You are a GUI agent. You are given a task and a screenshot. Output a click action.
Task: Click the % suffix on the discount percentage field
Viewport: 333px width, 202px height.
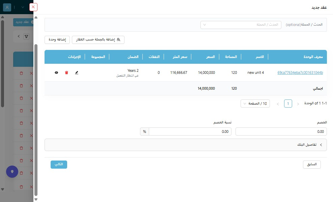(x=145, y=132)
